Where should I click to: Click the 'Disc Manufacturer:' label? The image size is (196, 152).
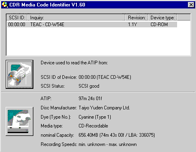tap(59, 108)
